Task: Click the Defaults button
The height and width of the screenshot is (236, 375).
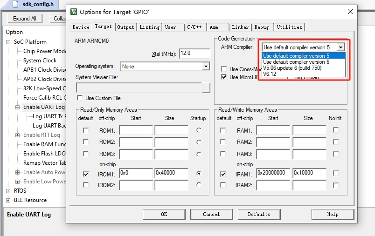Action: 259,214
